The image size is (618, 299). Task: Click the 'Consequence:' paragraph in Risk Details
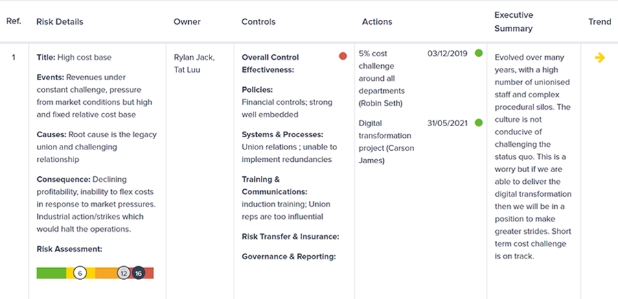[95, 204]
